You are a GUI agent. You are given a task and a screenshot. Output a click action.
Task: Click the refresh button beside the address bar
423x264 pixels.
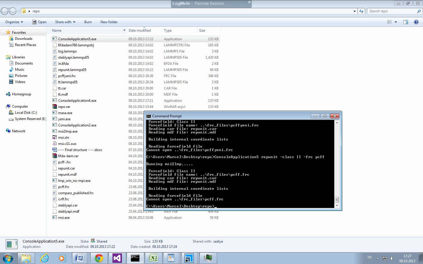[x=361, y=11]
